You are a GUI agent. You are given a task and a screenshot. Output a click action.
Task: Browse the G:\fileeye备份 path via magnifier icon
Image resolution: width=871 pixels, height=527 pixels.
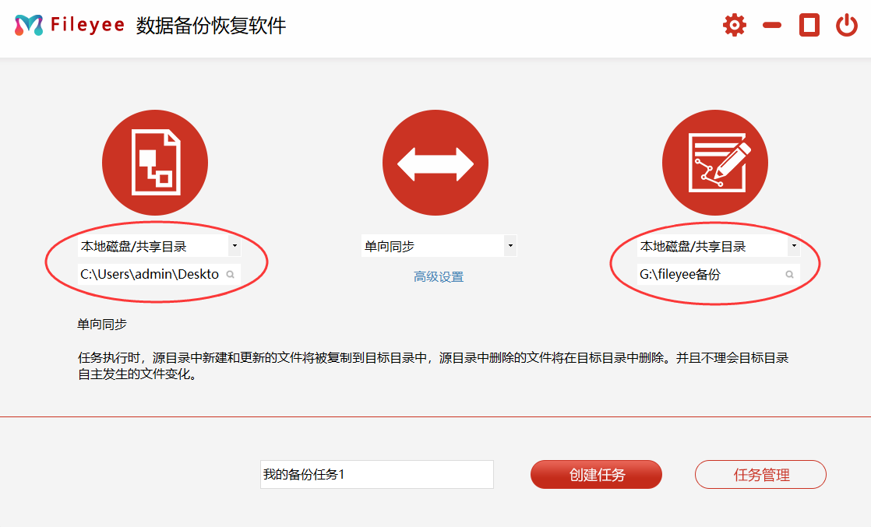coord(789,275)
